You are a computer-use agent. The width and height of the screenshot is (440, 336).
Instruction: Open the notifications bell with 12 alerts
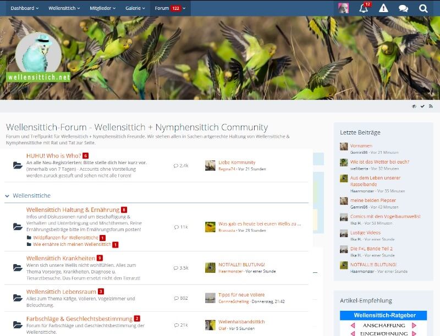(364, 8)
